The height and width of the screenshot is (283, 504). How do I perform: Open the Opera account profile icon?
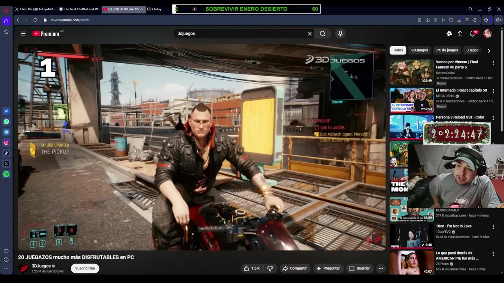click(475, 20)
